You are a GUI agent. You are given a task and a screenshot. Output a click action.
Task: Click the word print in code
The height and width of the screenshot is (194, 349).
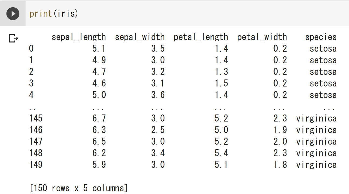tap(41, 13)
